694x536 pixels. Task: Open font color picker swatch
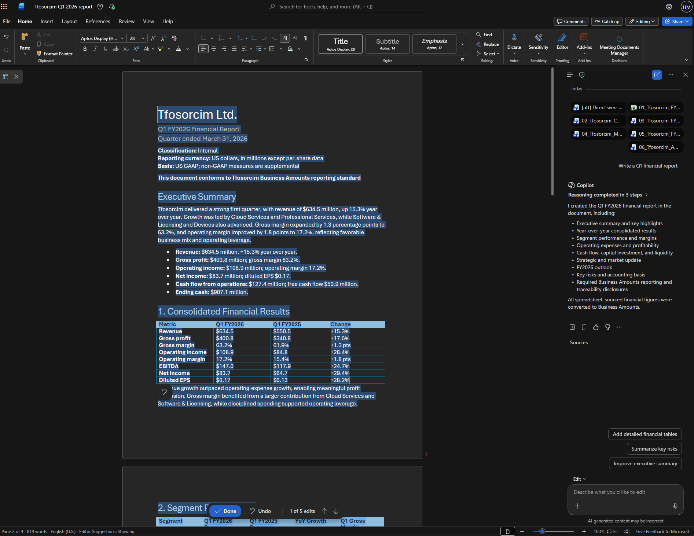click(x=179, y=49)
